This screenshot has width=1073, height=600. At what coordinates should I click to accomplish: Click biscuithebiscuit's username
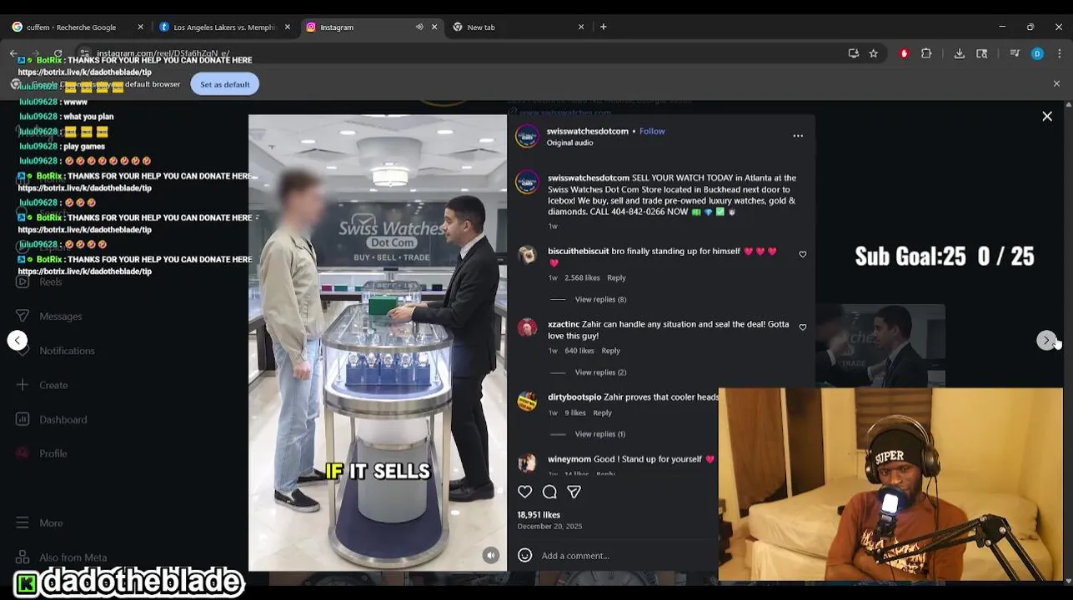click(x=578, y=251)
